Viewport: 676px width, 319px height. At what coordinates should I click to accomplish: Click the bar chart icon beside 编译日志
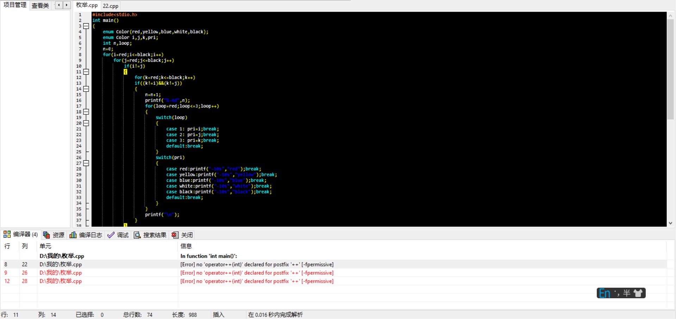73,235
